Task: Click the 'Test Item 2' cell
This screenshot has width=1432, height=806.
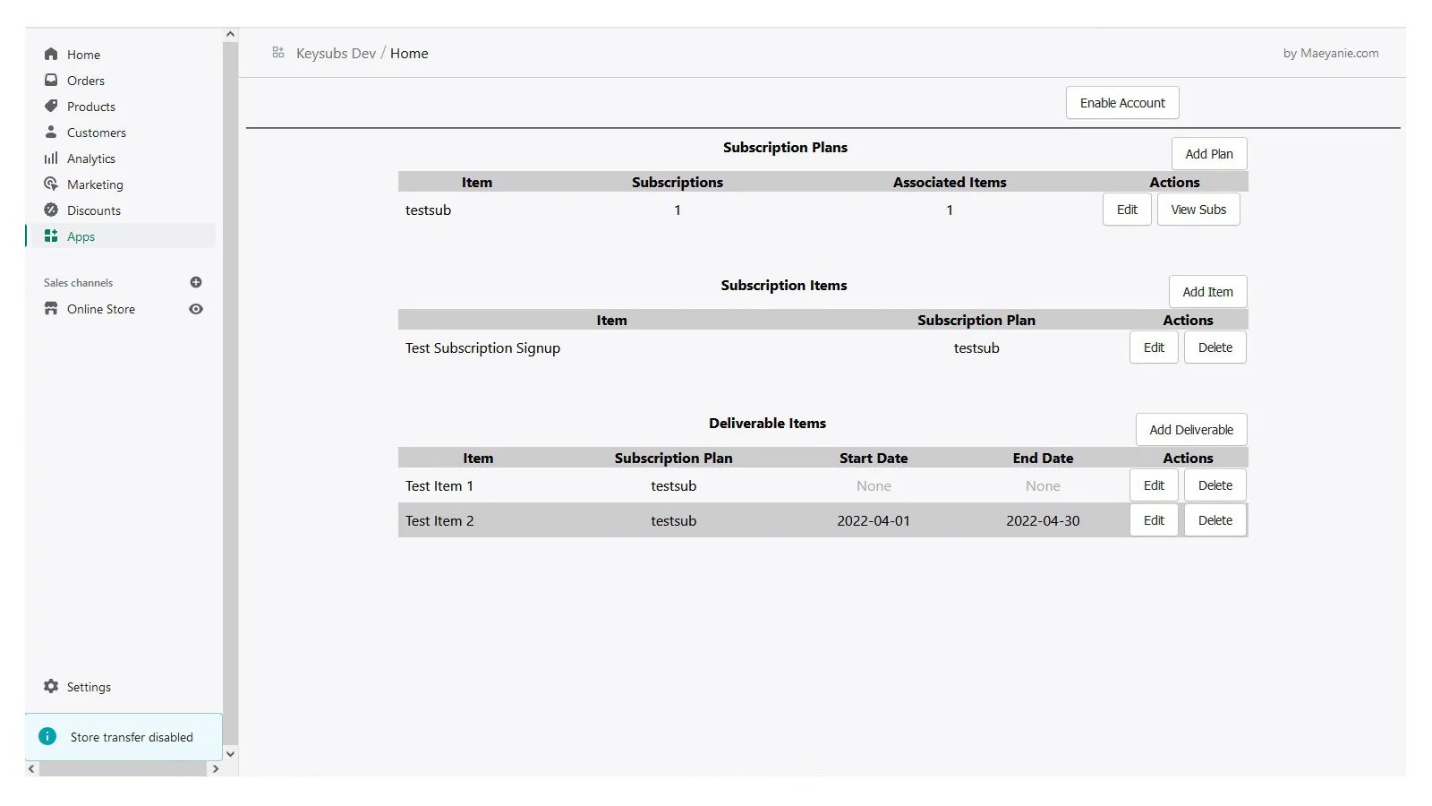Action: click(x=439, y=521)
